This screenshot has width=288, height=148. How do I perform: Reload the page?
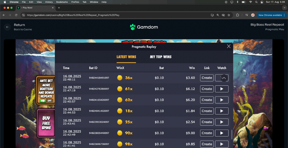point(16,15)
